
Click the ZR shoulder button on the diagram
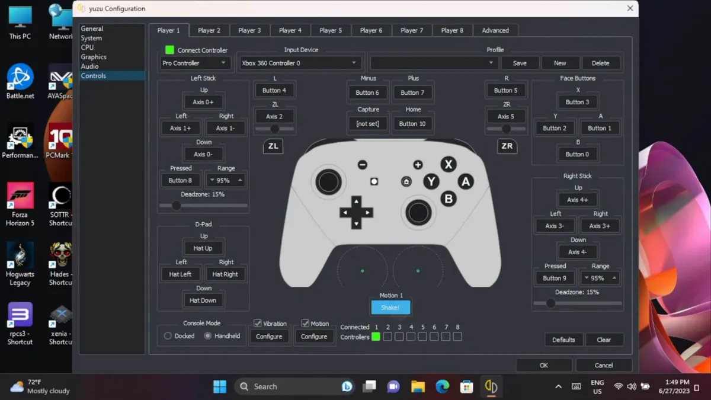[x=507, y=146]
